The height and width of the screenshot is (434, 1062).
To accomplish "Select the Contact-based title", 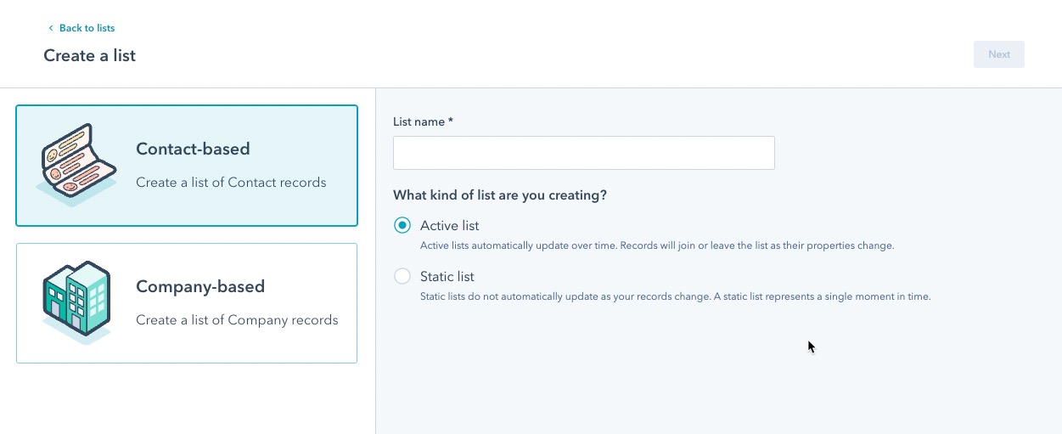I will pos(193,149).
